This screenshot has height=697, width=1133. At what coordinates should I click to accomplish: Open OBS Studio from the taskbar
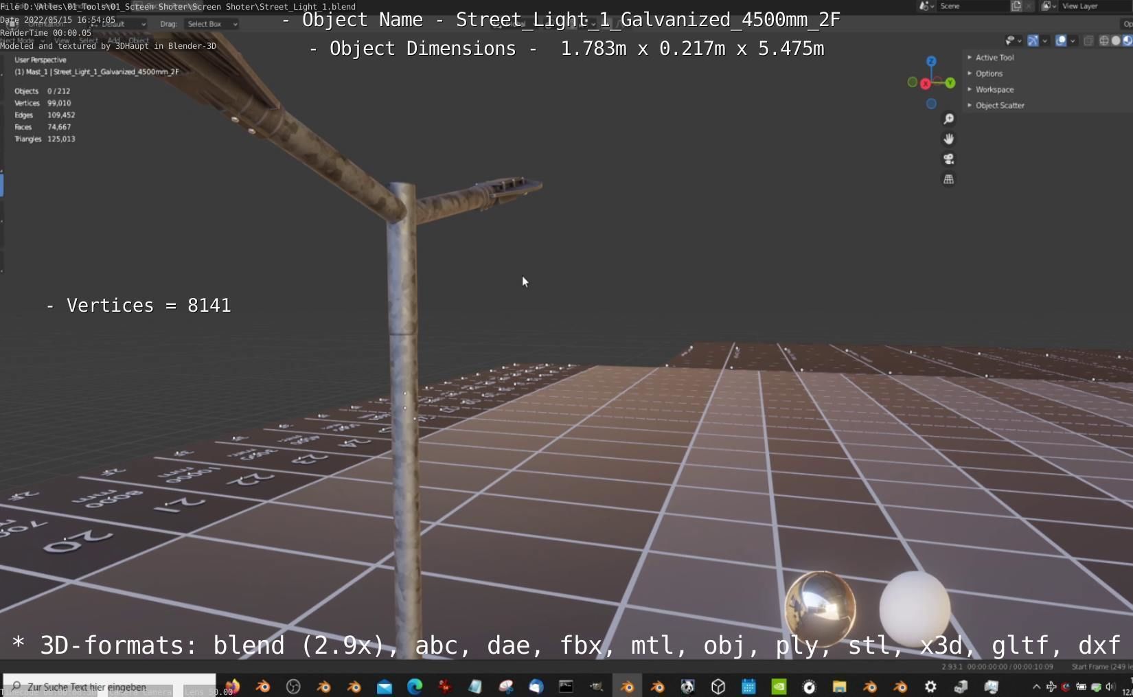(293, 686)
